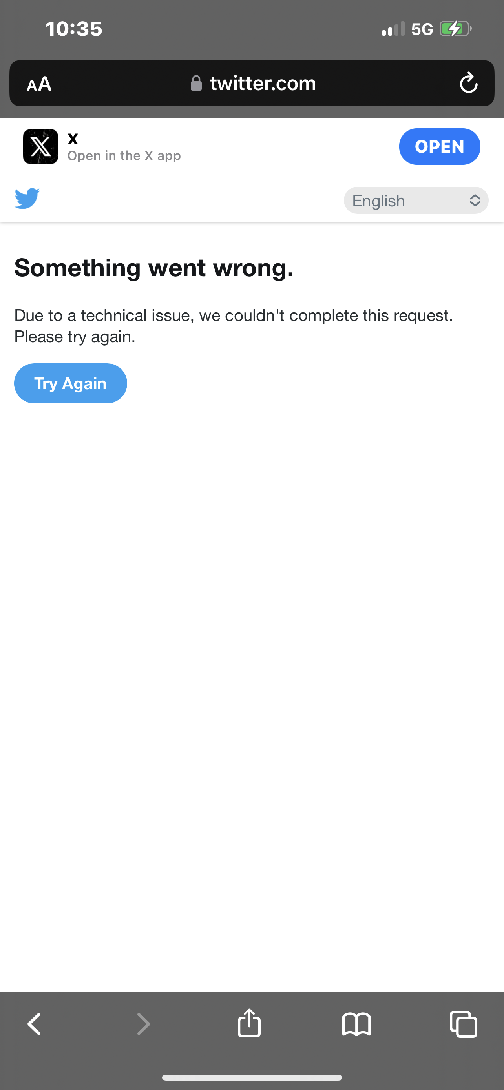This screenshot has width=504, height=1090.
Task: Tap the padlock icon in address bar
Action: tap(196, 83)
